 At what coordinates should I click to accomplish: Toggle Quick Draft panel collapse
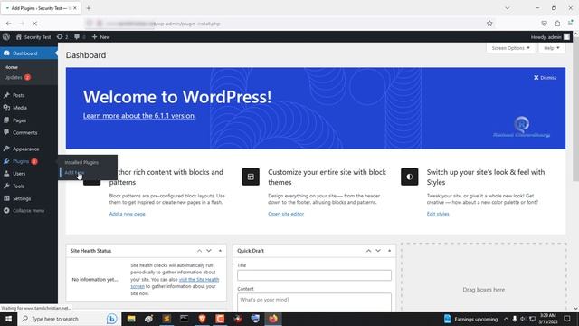[390, 251]
